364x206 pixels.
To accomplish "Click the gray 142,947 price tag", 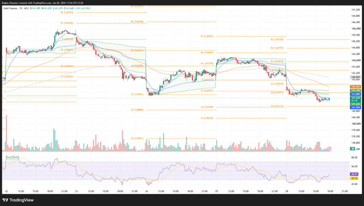I will 355,77.
